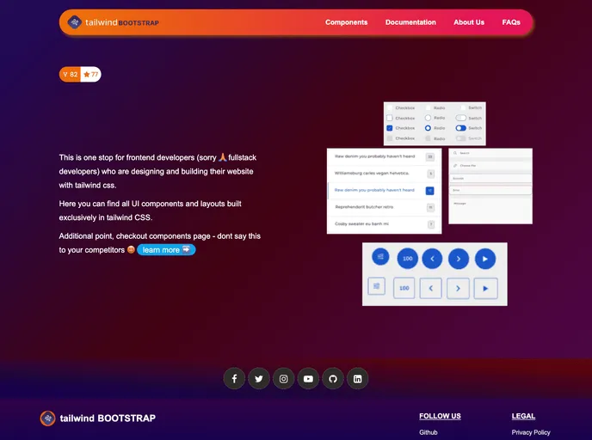592x440 pixels.
Task: Click the square outlined right chevron button
Action: click(458, 289)
